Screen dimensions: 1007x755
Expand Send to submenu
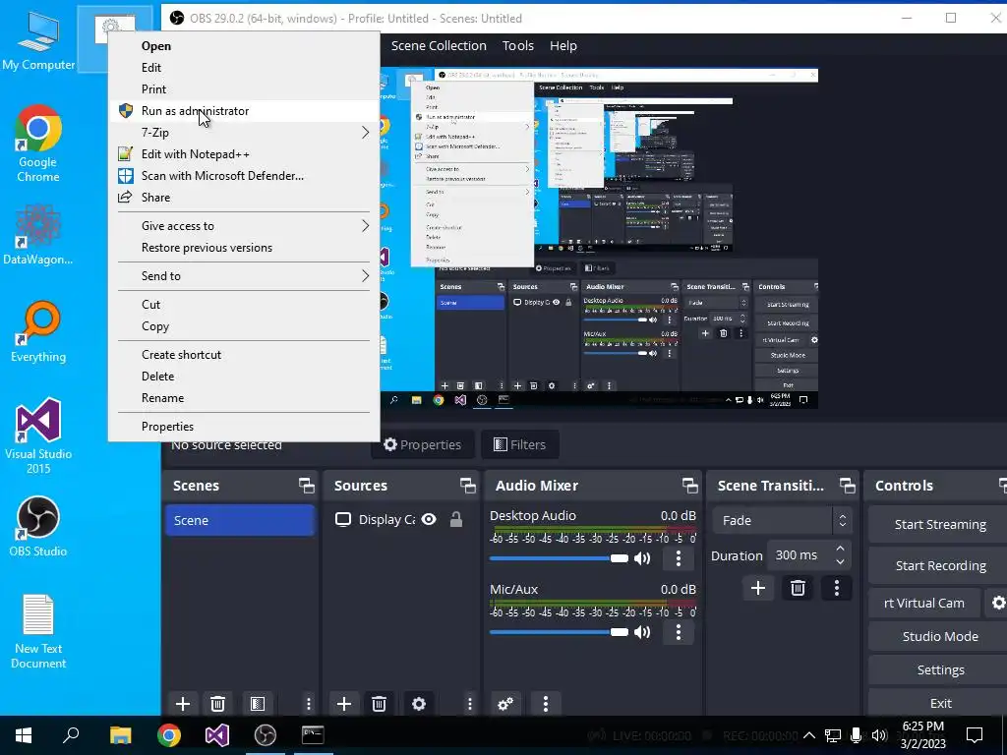[243, 275]
